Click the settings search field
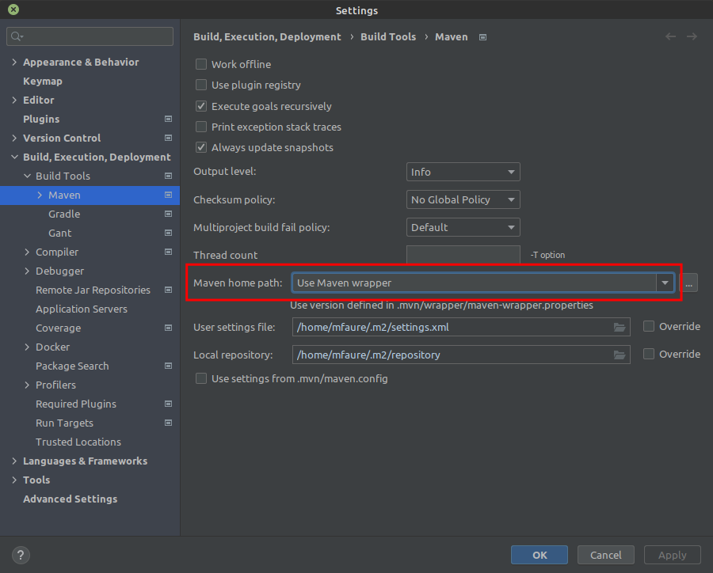This screenshot has width=713, height=573. point(90,36)
